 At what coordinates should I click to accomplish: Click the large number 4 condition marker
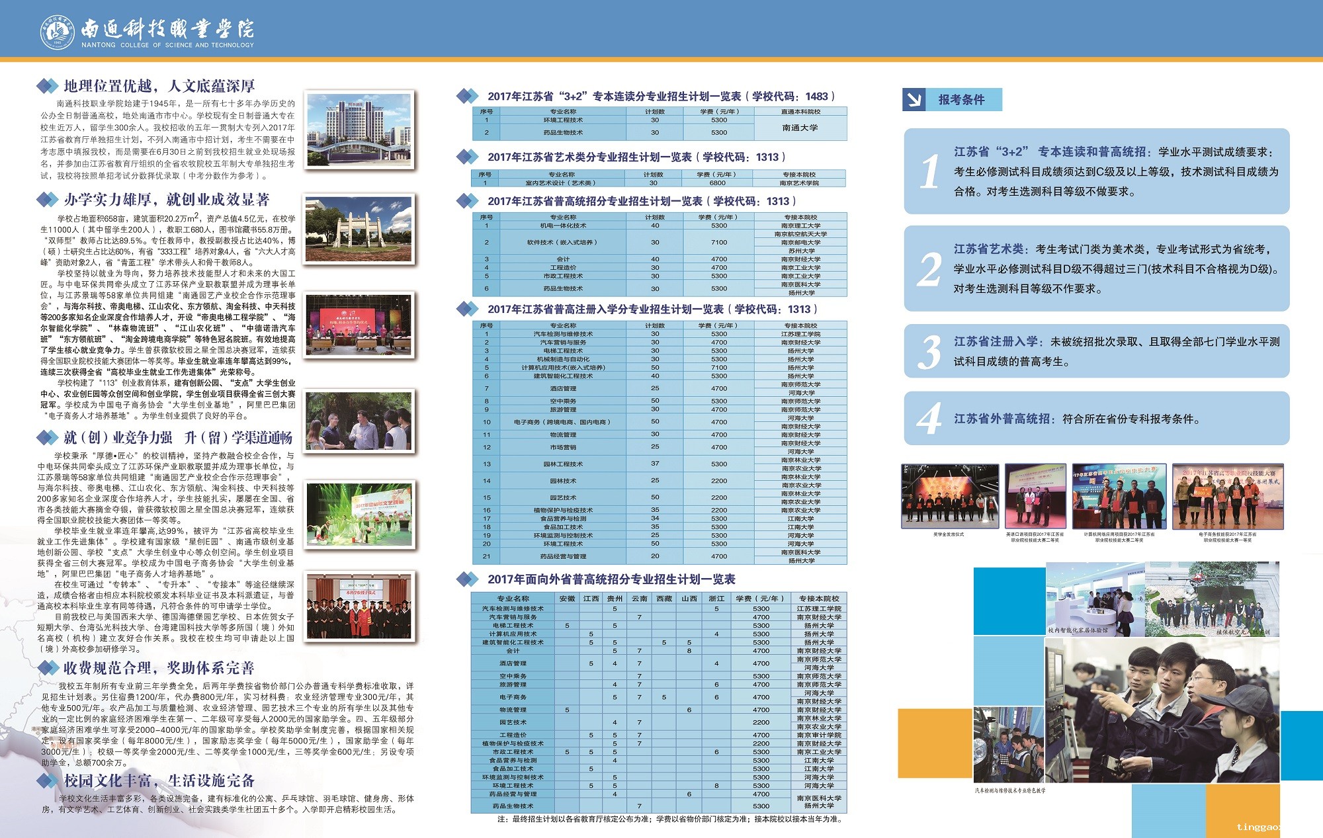(929, 418)
